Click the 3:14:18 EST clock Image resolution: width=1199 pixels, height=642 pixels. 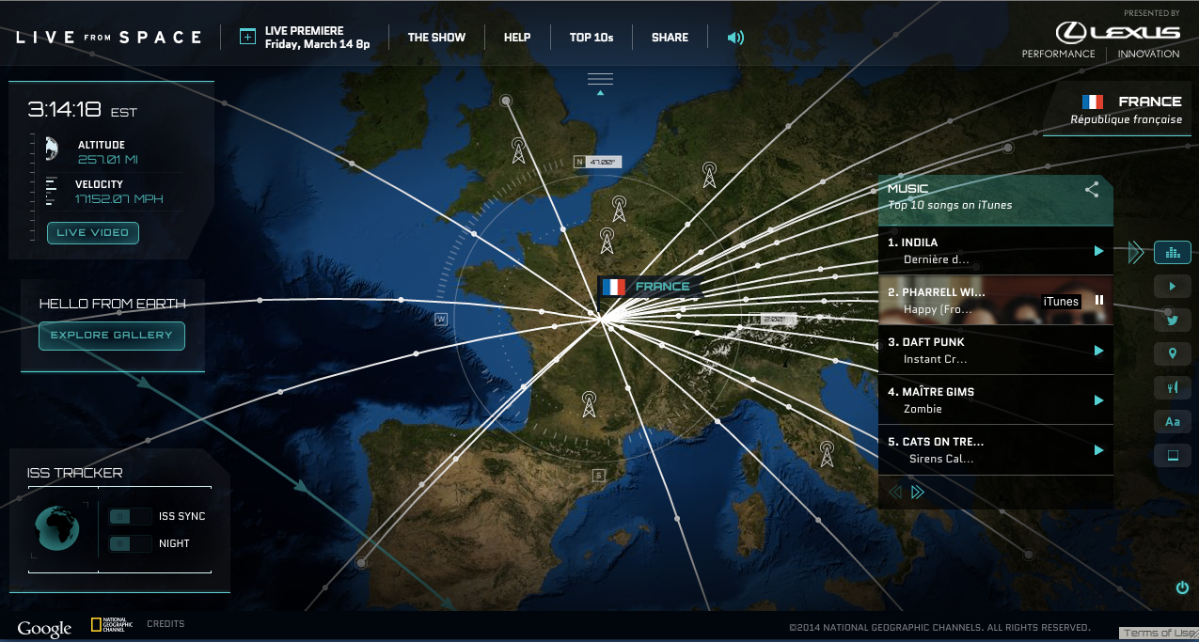82,110
